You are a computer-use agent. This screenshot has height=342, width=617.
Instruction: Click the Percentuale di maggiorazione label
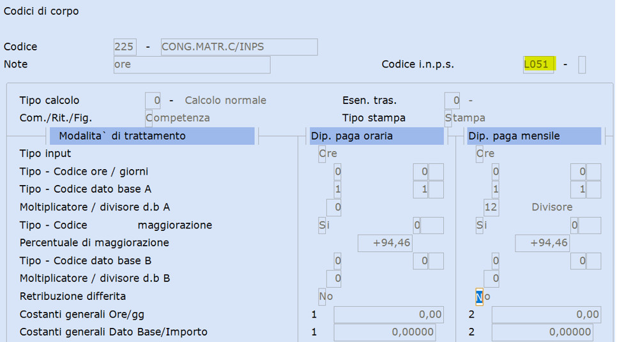(95, 243)
